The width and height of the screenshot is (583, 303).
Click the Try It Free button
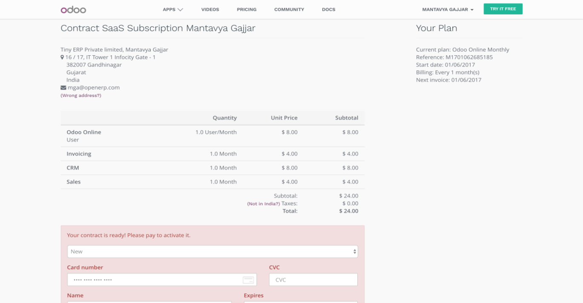point(503,9)
